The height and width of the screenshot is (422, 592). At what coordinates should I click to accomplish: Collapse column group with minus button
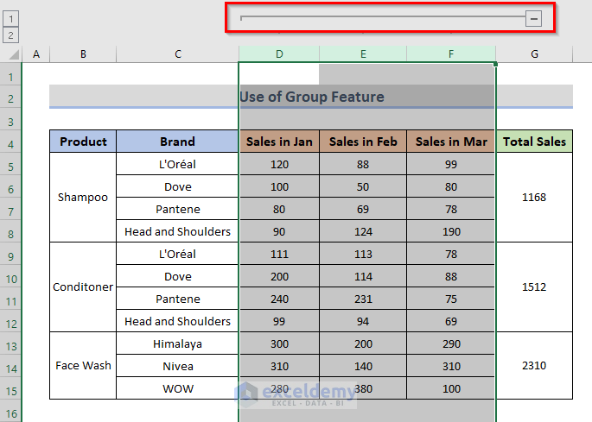533,18
